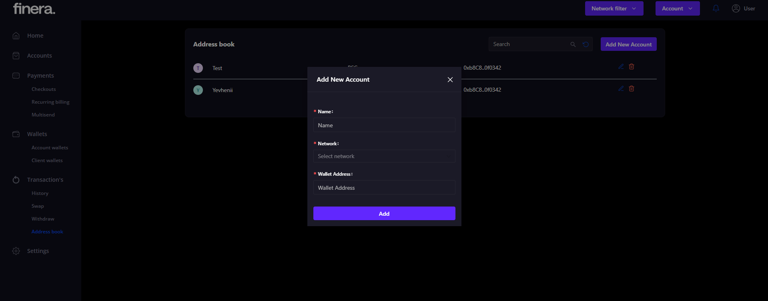Click the edit pencil icon for Test
Viewport: 768px width, 301px height.
point(621,66)
